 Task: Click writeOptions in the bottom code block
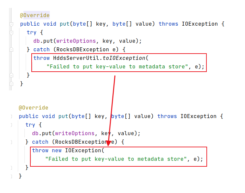pos(75,133)
